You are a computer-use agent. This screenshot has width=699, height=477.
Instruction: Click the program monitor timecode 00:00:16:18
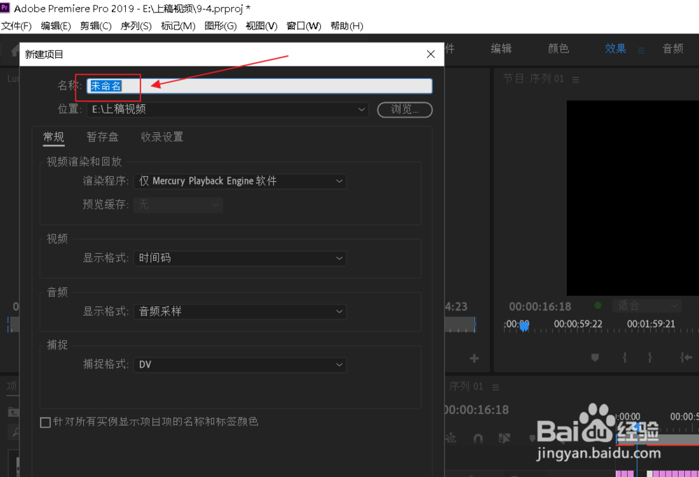(540, 306)
